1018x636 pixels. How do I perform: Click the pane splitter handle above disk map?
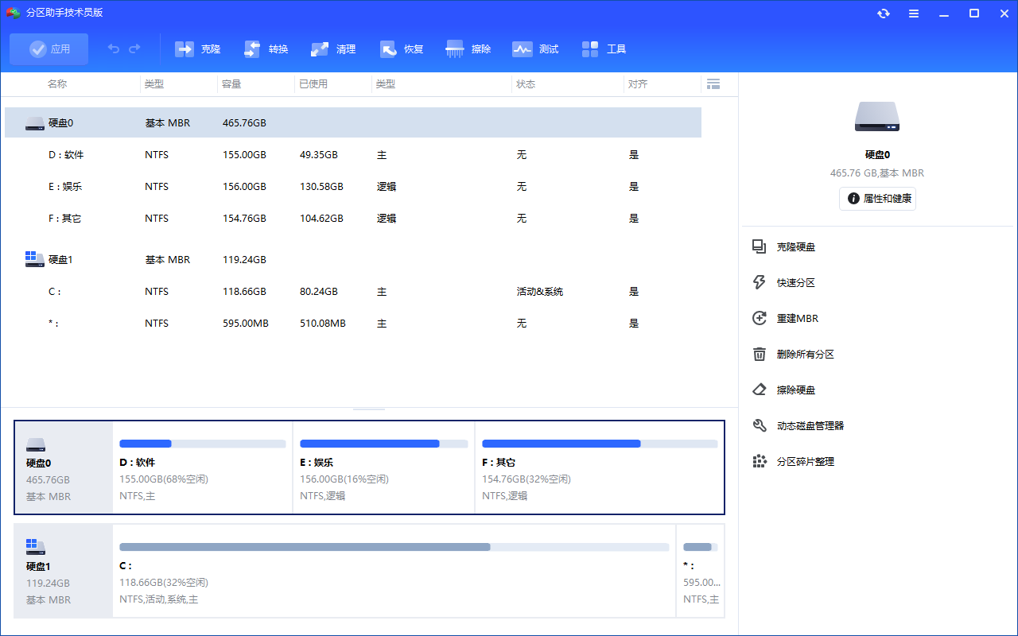[x=369, y=409]
